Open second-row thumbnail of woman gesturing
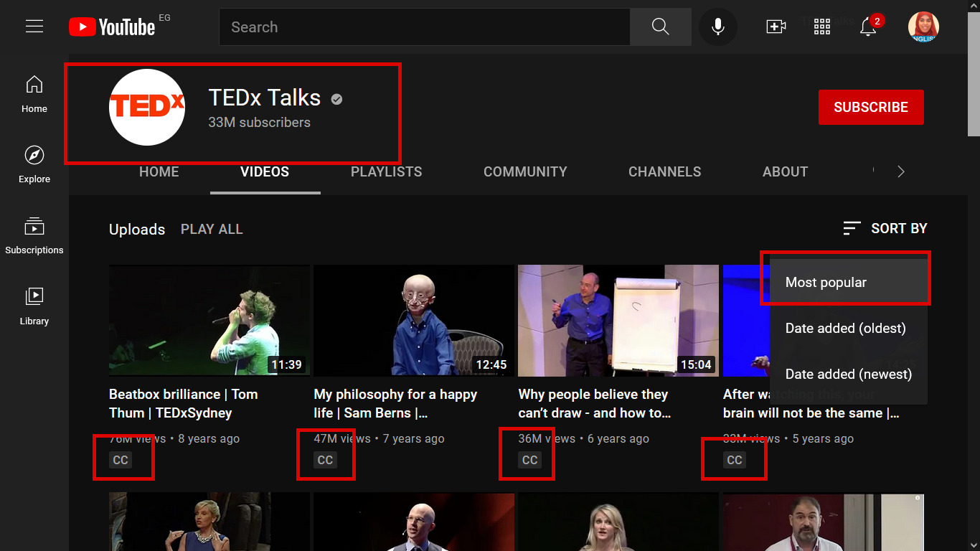The image size is (980, 551). pyautogui.click(x=209, y=522)
